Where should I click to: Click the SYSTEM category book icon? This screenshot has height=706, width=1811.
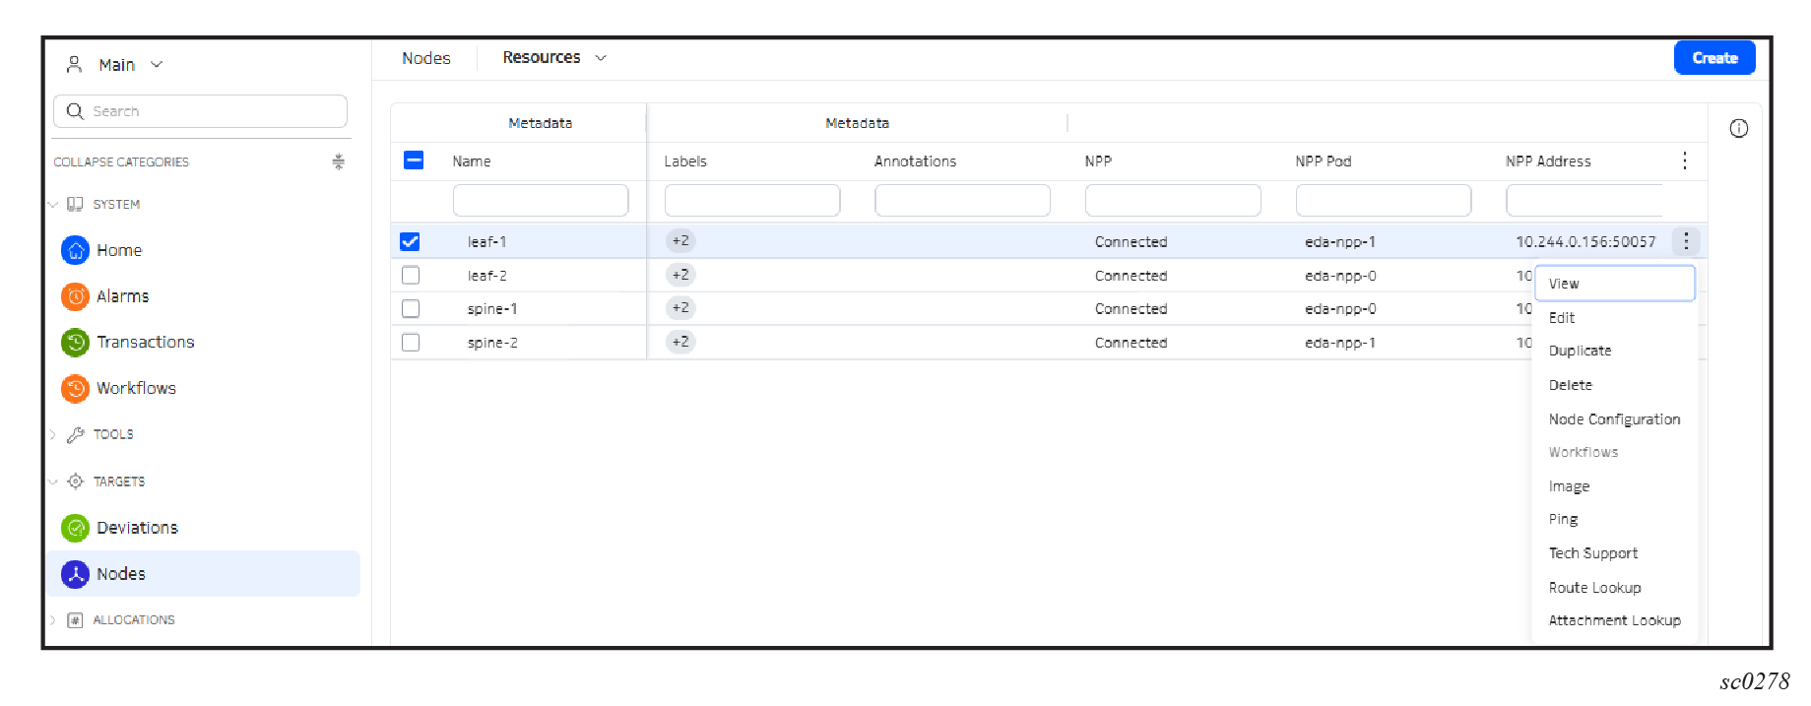tap(75, 204)
